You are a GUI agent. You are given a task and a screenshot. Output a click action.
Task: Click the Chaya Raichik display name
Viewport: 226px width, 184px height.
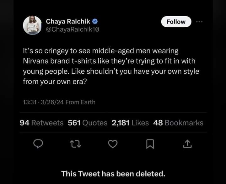pyautogui.click(x=68, y=21)
